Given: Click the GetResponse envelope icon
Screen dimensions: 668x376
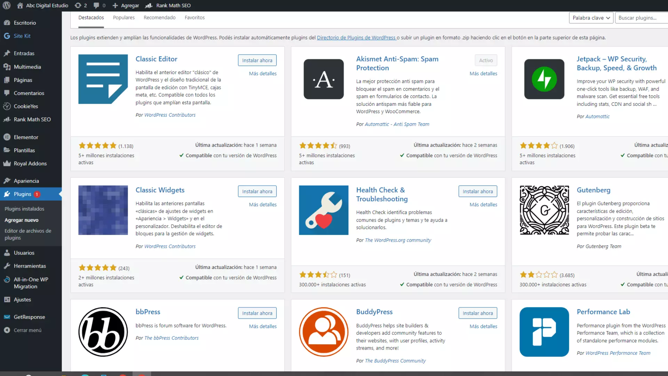Looking at the screenshot, I should coord(7,317).
